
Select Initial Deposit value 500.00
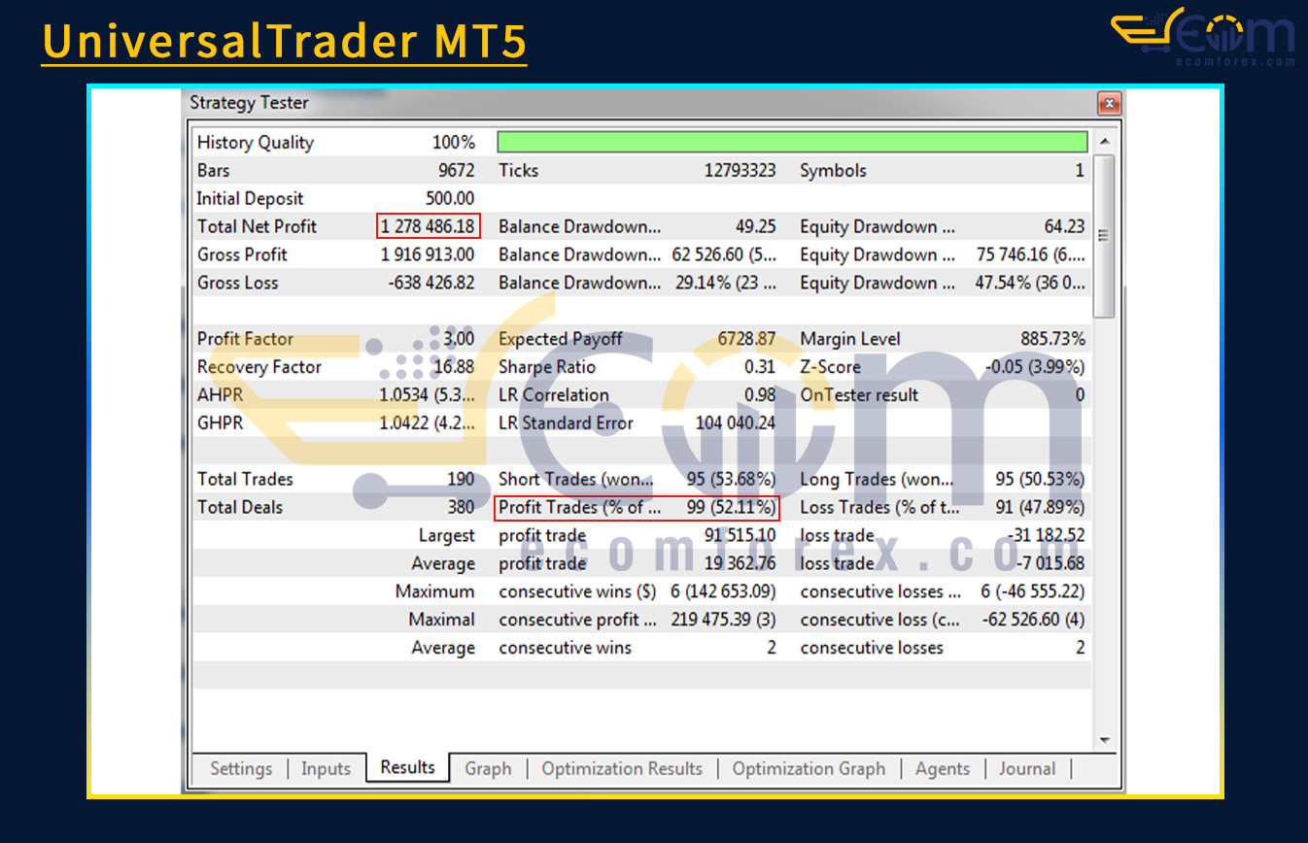point(450,198)
